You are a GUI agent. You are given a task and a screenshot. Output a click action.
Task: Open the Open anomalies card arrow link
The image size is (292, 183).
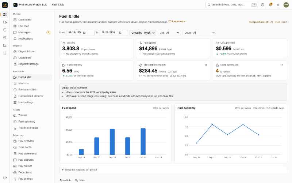click(x=282, y=65)
